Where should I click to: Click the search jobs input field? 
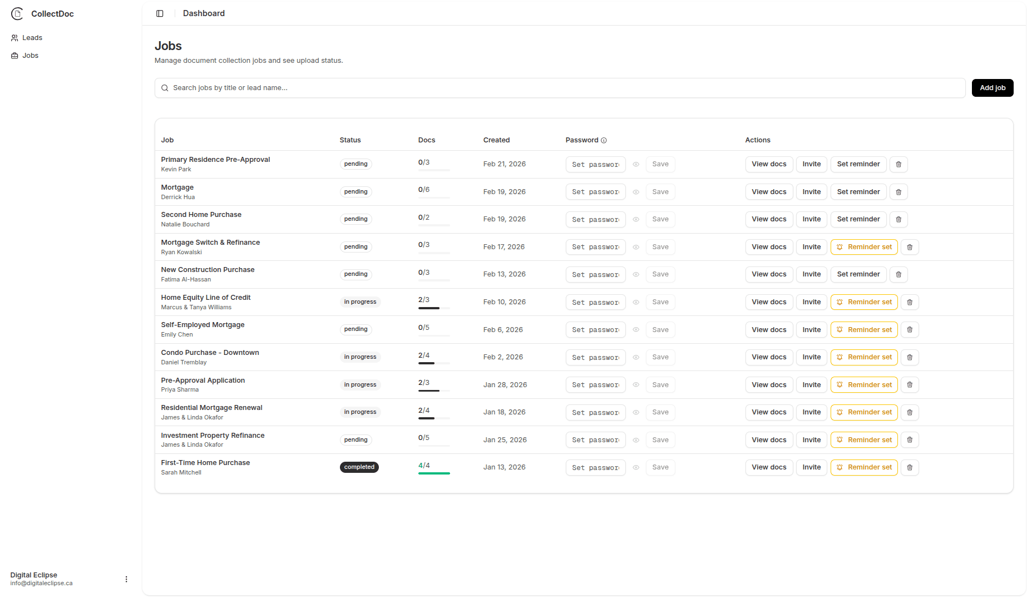click(389, 88)
